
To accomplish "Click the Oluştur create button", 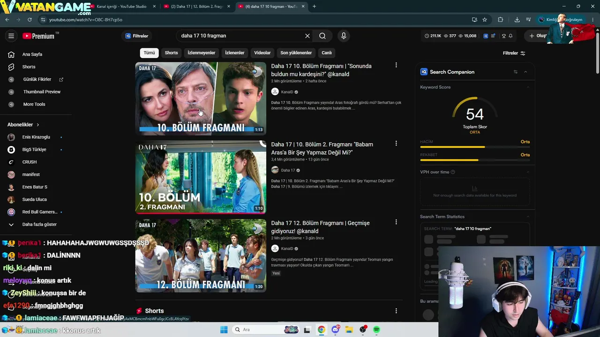I will click(539, 36).
